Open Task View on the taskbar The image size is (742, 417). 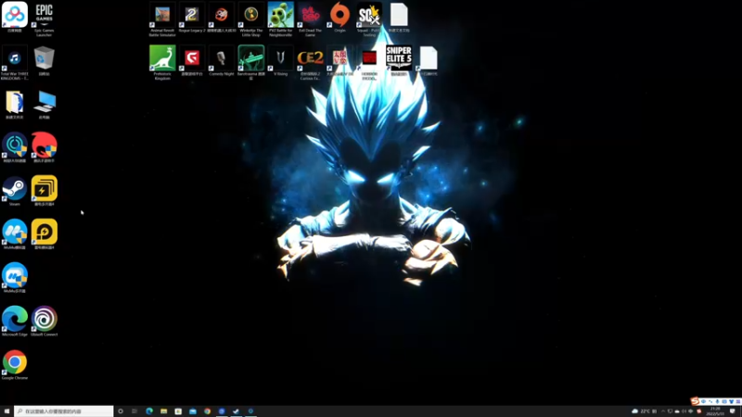134,411
